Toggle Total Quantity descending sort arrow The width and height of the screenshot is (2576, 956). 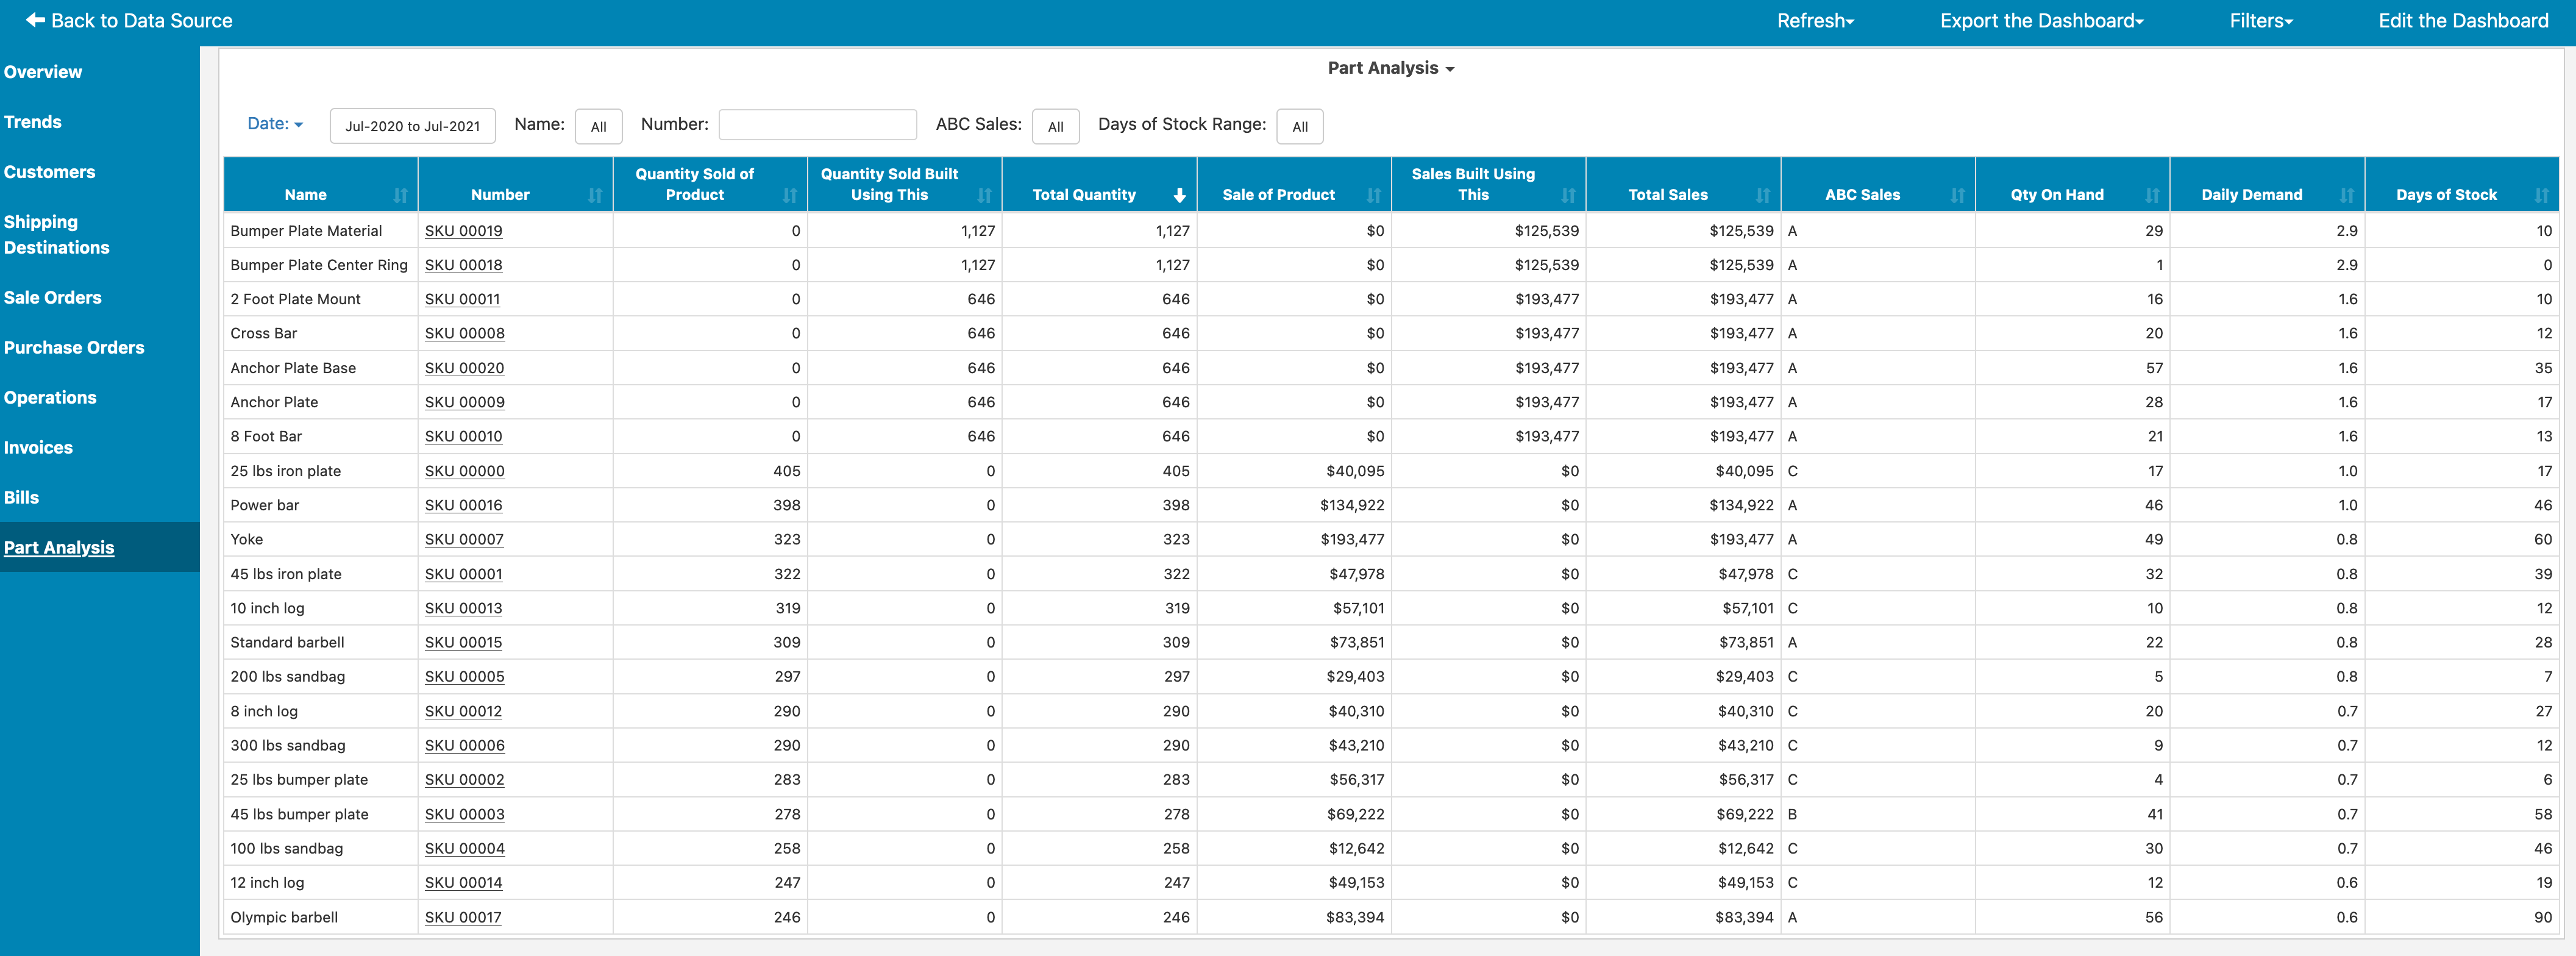point(1179,195)
